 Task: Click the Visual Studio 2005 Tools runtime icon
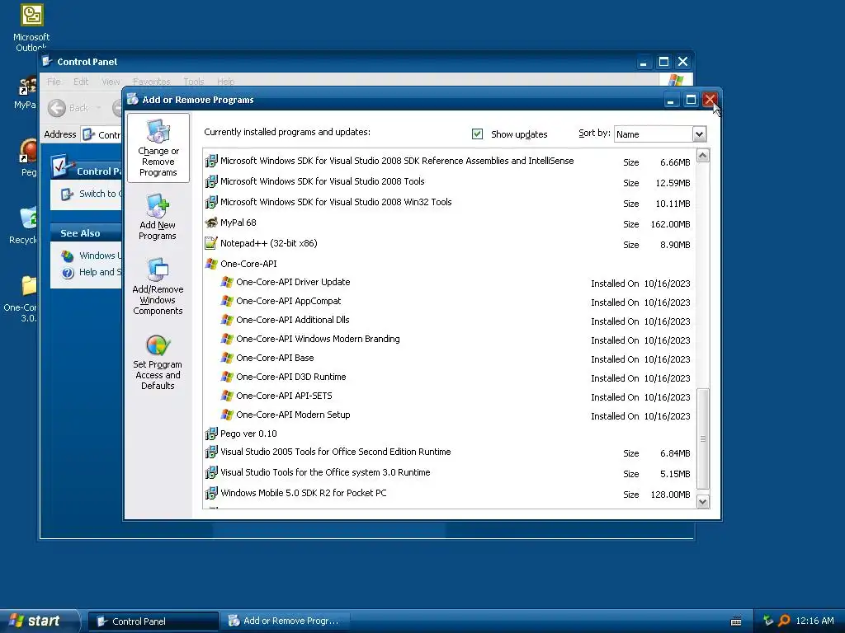[x=211, y=452]
